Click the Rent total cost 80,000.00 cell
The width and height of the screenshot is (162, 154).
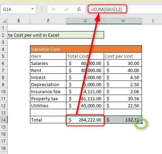[x=85, y=70]
